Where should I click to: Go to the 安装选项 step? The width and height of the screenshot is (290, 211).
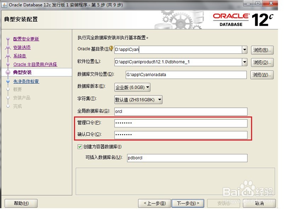click(22, 47)
